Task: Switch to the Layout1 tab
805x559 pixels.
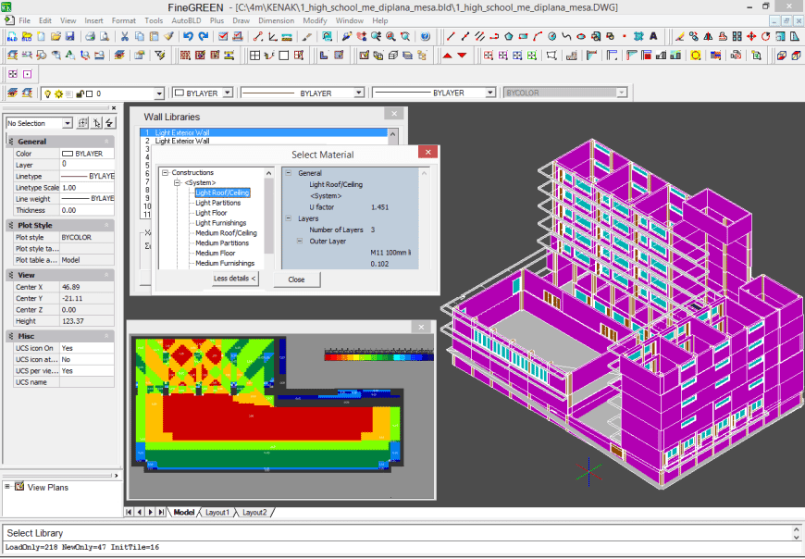Action: point(217,512)
